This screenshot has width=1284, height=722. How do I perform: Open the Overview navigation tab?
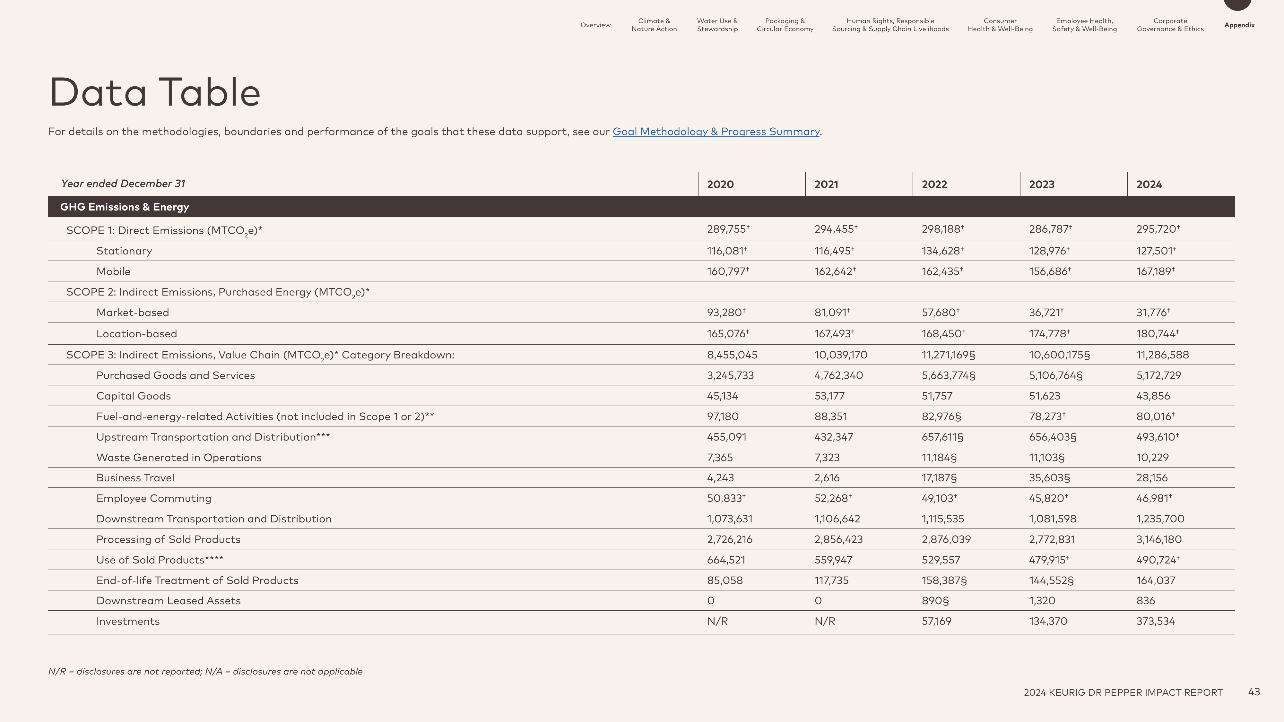click(x=595, y=25)
